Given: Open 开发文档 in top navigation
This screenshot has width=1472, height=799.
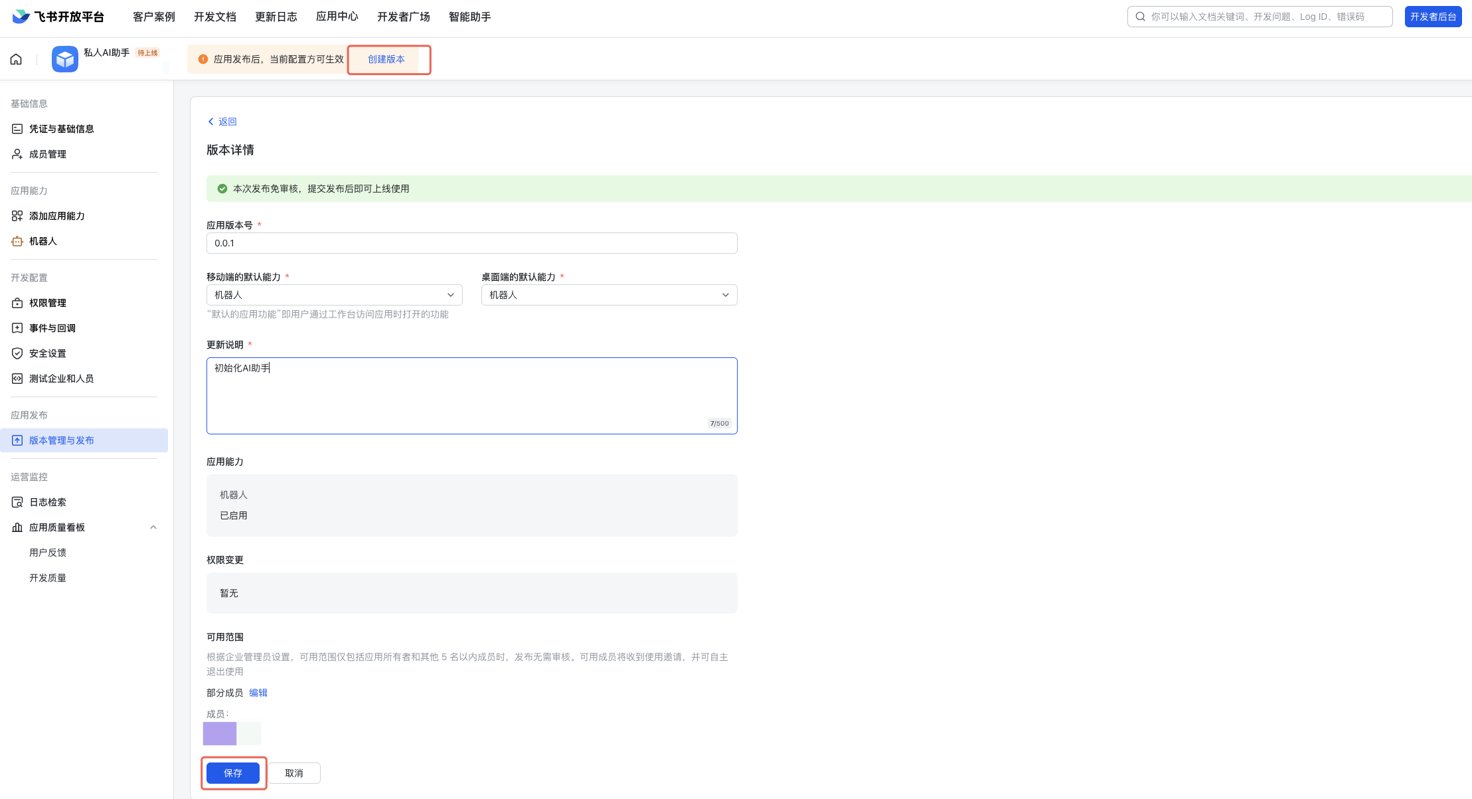Looking at the screenshot, I should pyautogui.click(x=214, y=17).
